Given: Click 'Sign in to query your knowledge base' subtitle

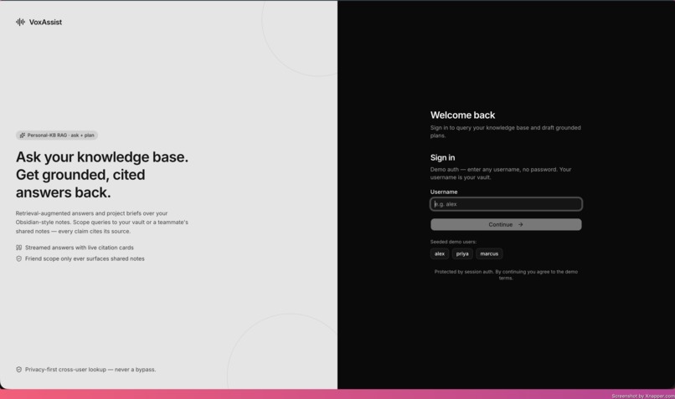Looking at the screenshot, I should (x=505, y=131).
